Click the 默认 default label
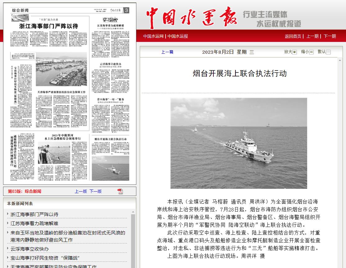 [x=322, y=52]
